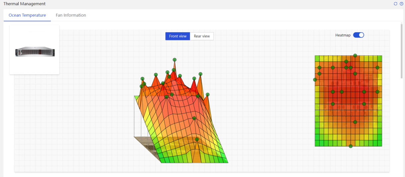The image size is (405, 177).
Task: Refresh the Thermal Management panel
Action: [395, 4]
